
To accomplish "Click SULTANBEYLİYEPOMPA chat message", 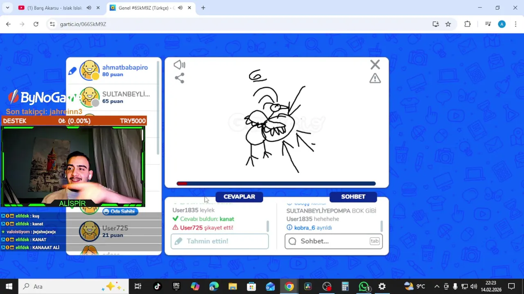I will pyautogui.click(x=331, y=211).
